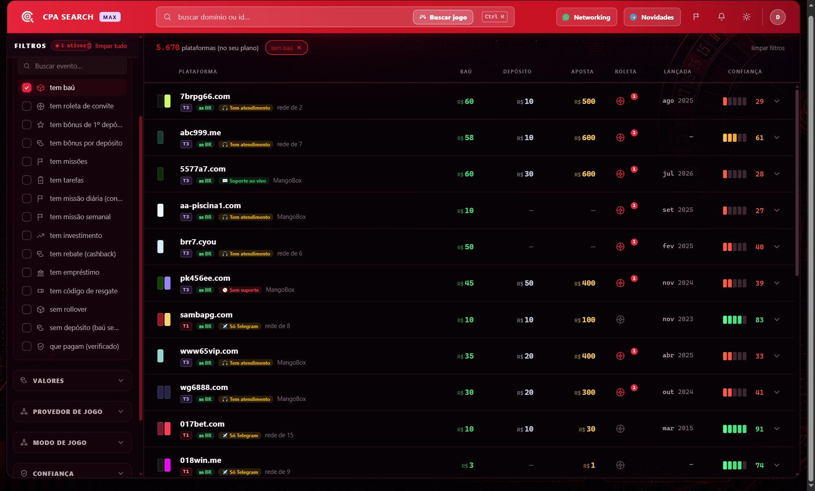
Task: Click roleta icon in wg6888.com row
Action: pos(620,392)
